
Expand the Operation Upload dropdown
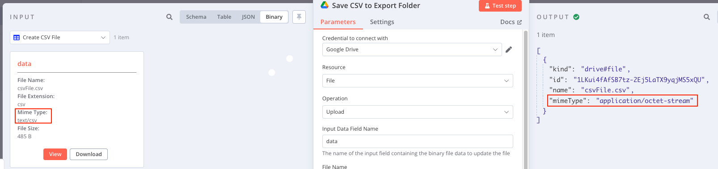coord(418,112)
